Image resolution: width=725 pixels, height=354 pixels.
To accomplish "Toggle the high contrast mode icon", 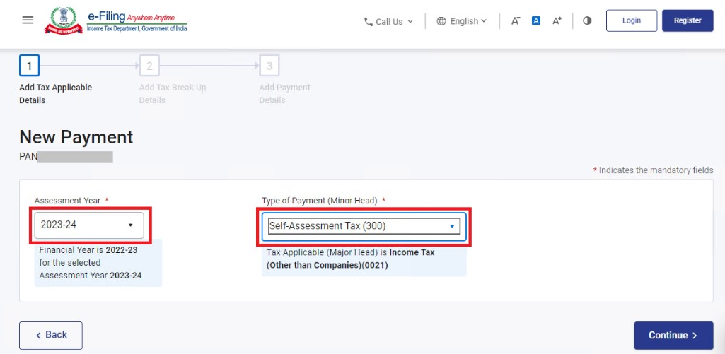I will coord(587,21).
